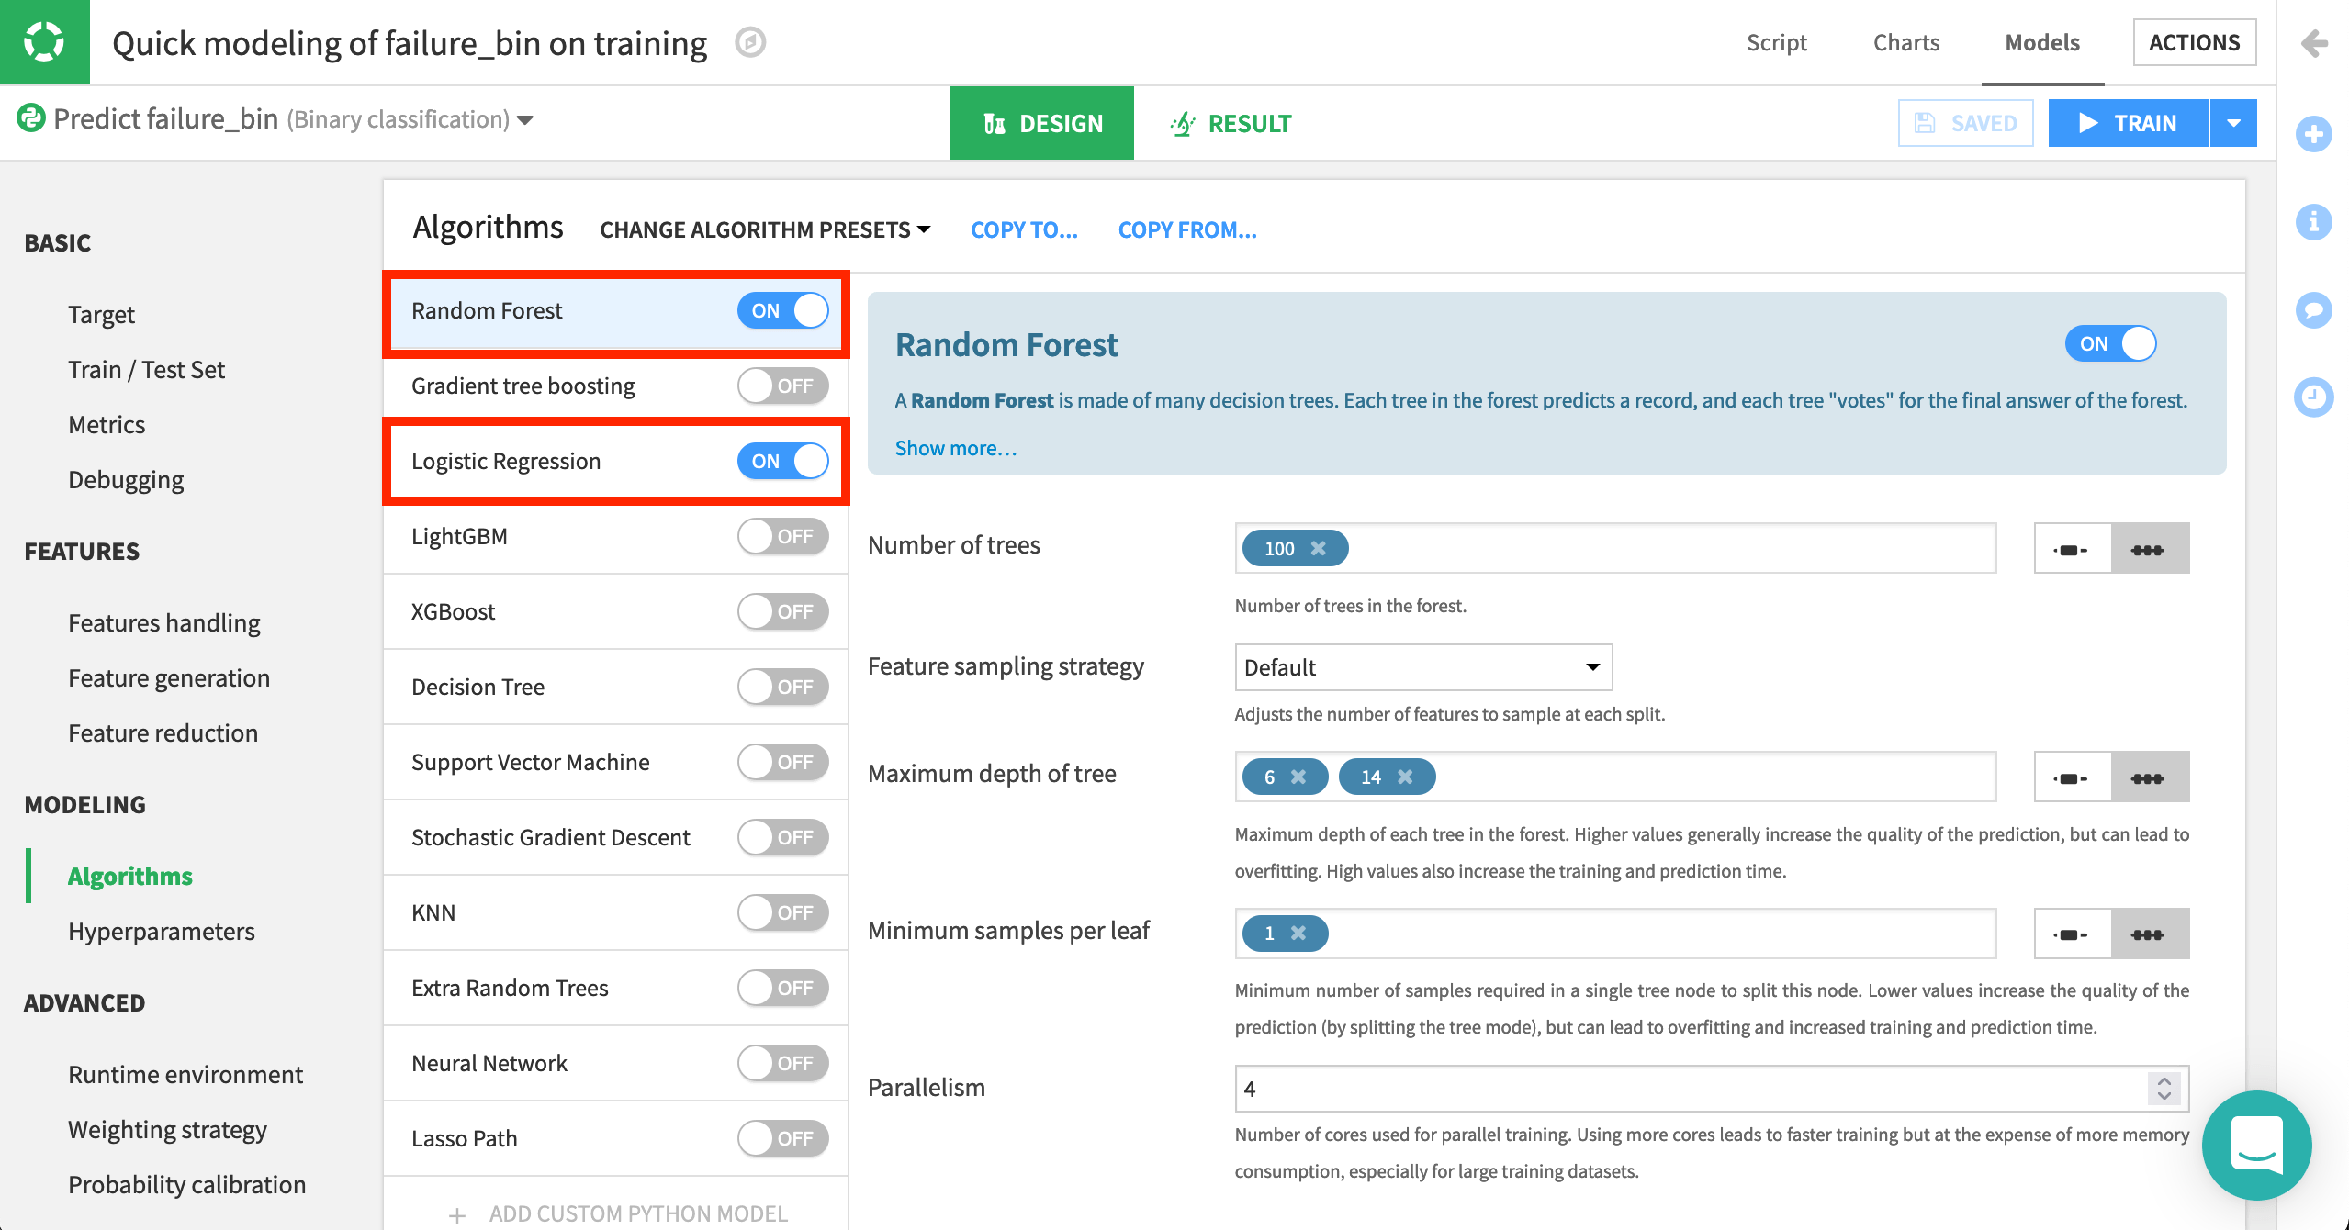Screen dimensions: 2349x1230
Task: Click the back arrow in right sidebar
Action: (2313, 43)
